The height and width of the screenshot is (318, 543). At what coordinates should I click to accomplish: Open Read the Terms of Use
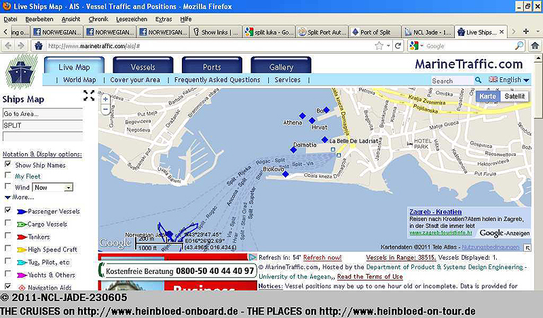(370, 277)
